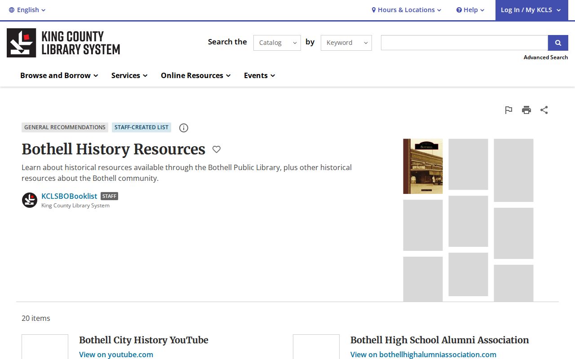The height and width of the screenshot is (359, 575).
Task: Open the Browse and Borrow menu
Action: click(59, 75)
